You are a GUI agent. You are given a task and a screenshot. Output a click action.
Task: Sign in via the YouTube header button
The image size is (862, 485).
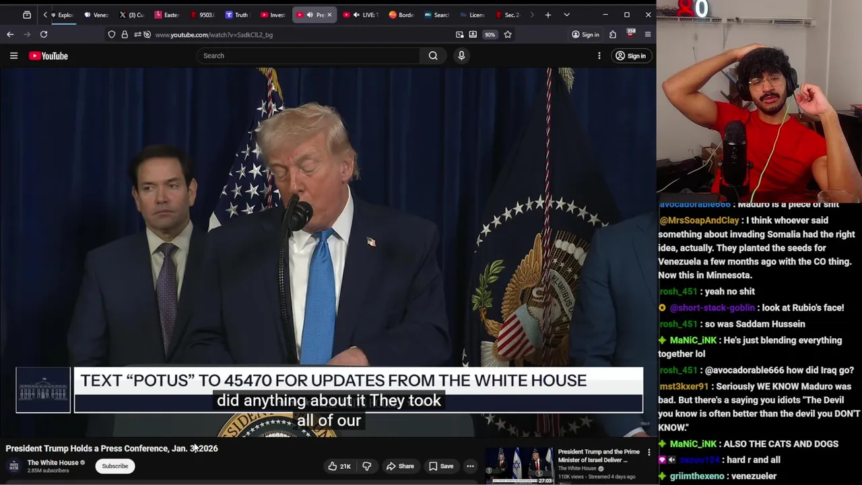click(630, 56)
